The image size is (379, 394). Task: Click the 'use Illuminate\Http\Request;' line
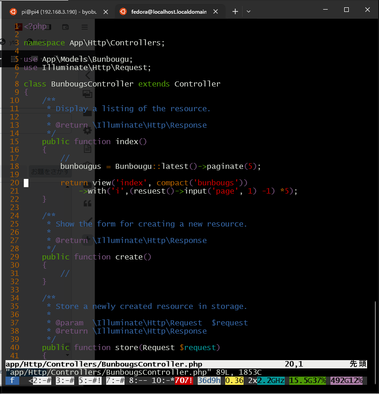[87, 68]
